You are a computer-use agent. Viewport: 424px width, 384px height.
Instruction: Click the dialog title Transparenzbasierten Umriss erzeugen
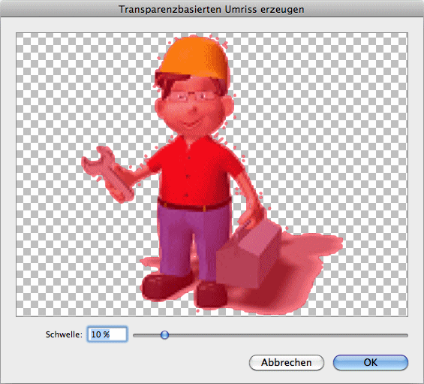point(212,9)
